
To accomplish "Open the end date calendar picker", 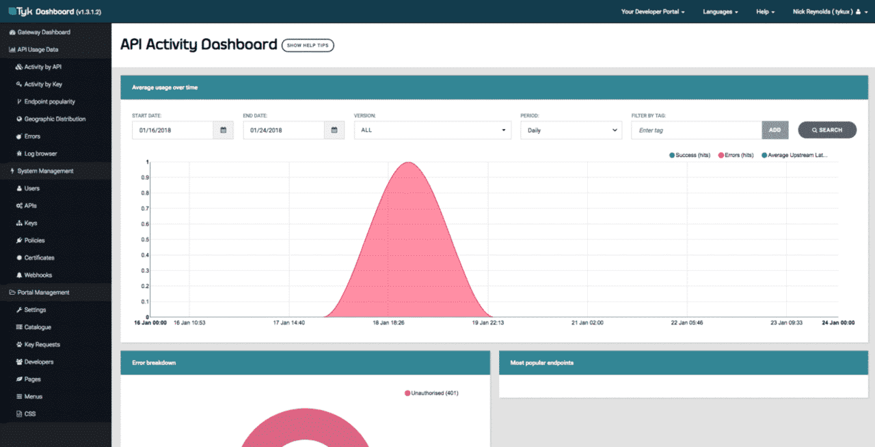I will point(334,130).
